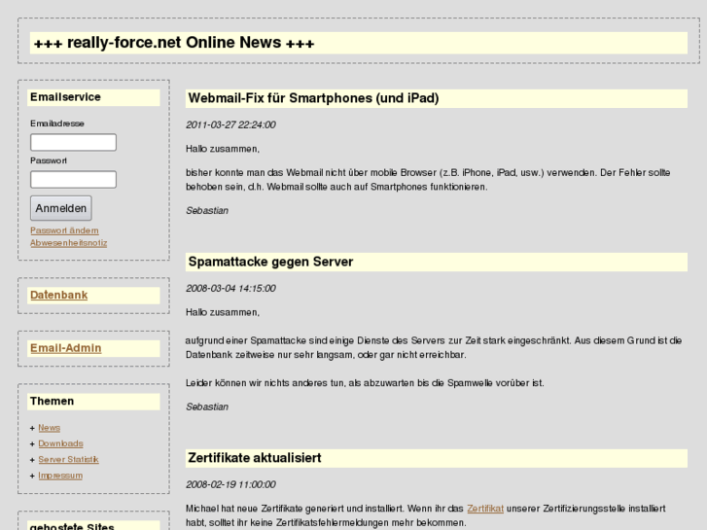The height and width of the screenshot is (530, 707).
Task: Open the Datenbank link
Action: (58, 295)
